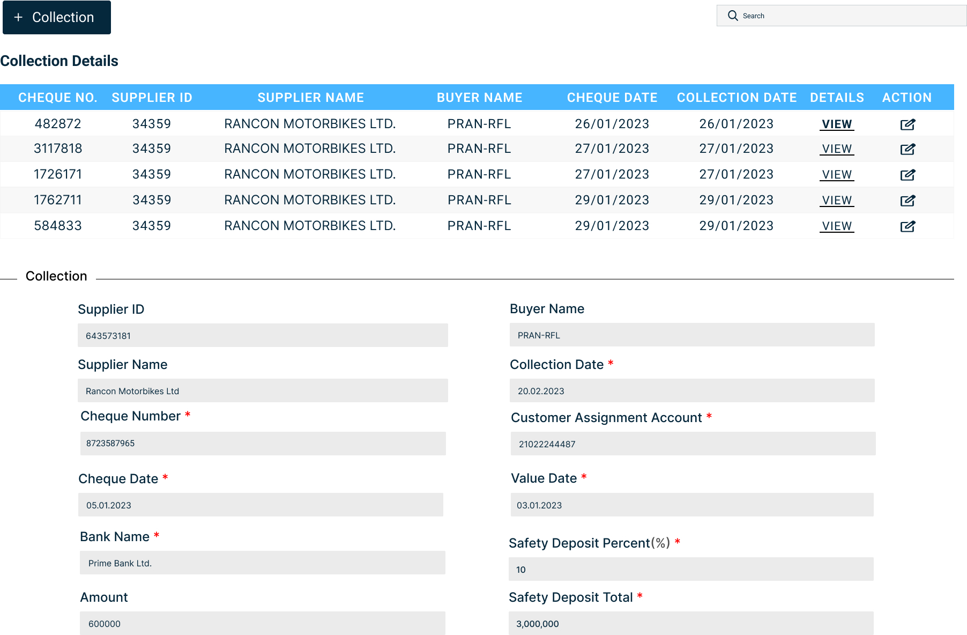This screenshot has height=635, width=967.
Task: Select cheque number cell 482872
Action: click(x=58, y=124)
